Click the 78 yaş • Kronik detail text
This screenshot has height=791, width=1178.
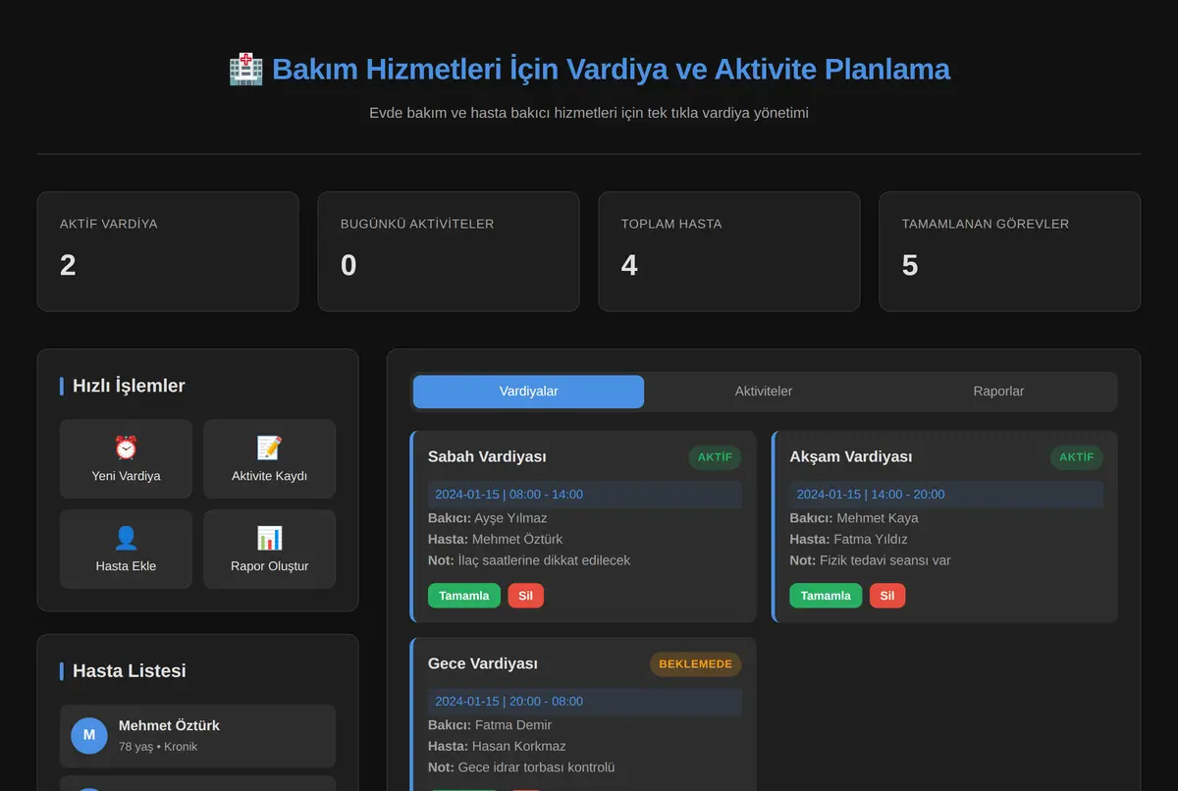click(x=158, y=747)
